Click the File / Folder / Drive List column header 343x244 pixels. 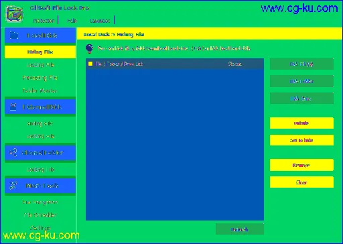coord(119,64)
